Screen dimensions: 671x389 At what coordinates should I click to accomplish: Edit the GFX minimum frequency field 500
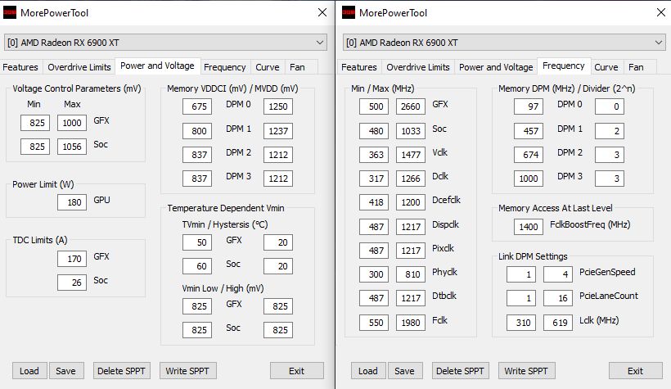[x=374, y=106]
